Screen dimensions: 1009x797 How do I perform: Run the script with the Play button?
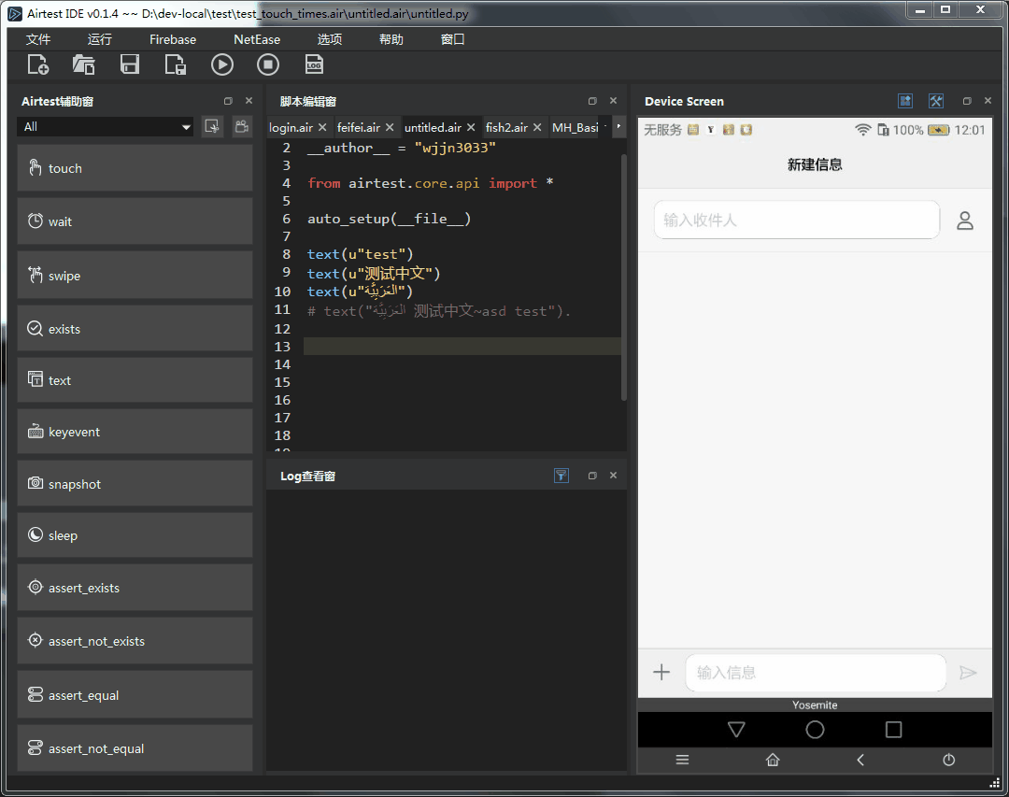click(222, 65)
